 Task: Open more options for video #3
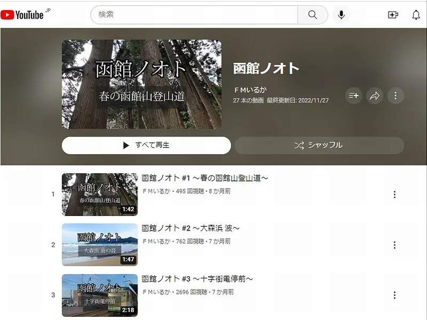[x=394, y=295]
